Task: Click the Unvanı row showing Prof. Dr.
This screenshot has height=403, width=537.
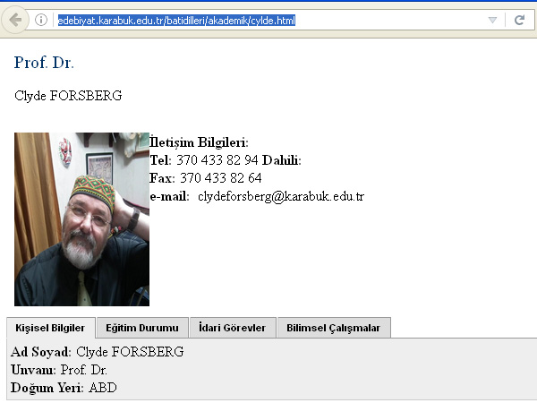Action: 59,370
